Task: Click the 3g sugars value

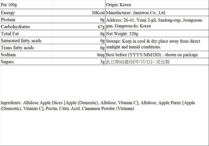Action: click(x=102, y=62)
